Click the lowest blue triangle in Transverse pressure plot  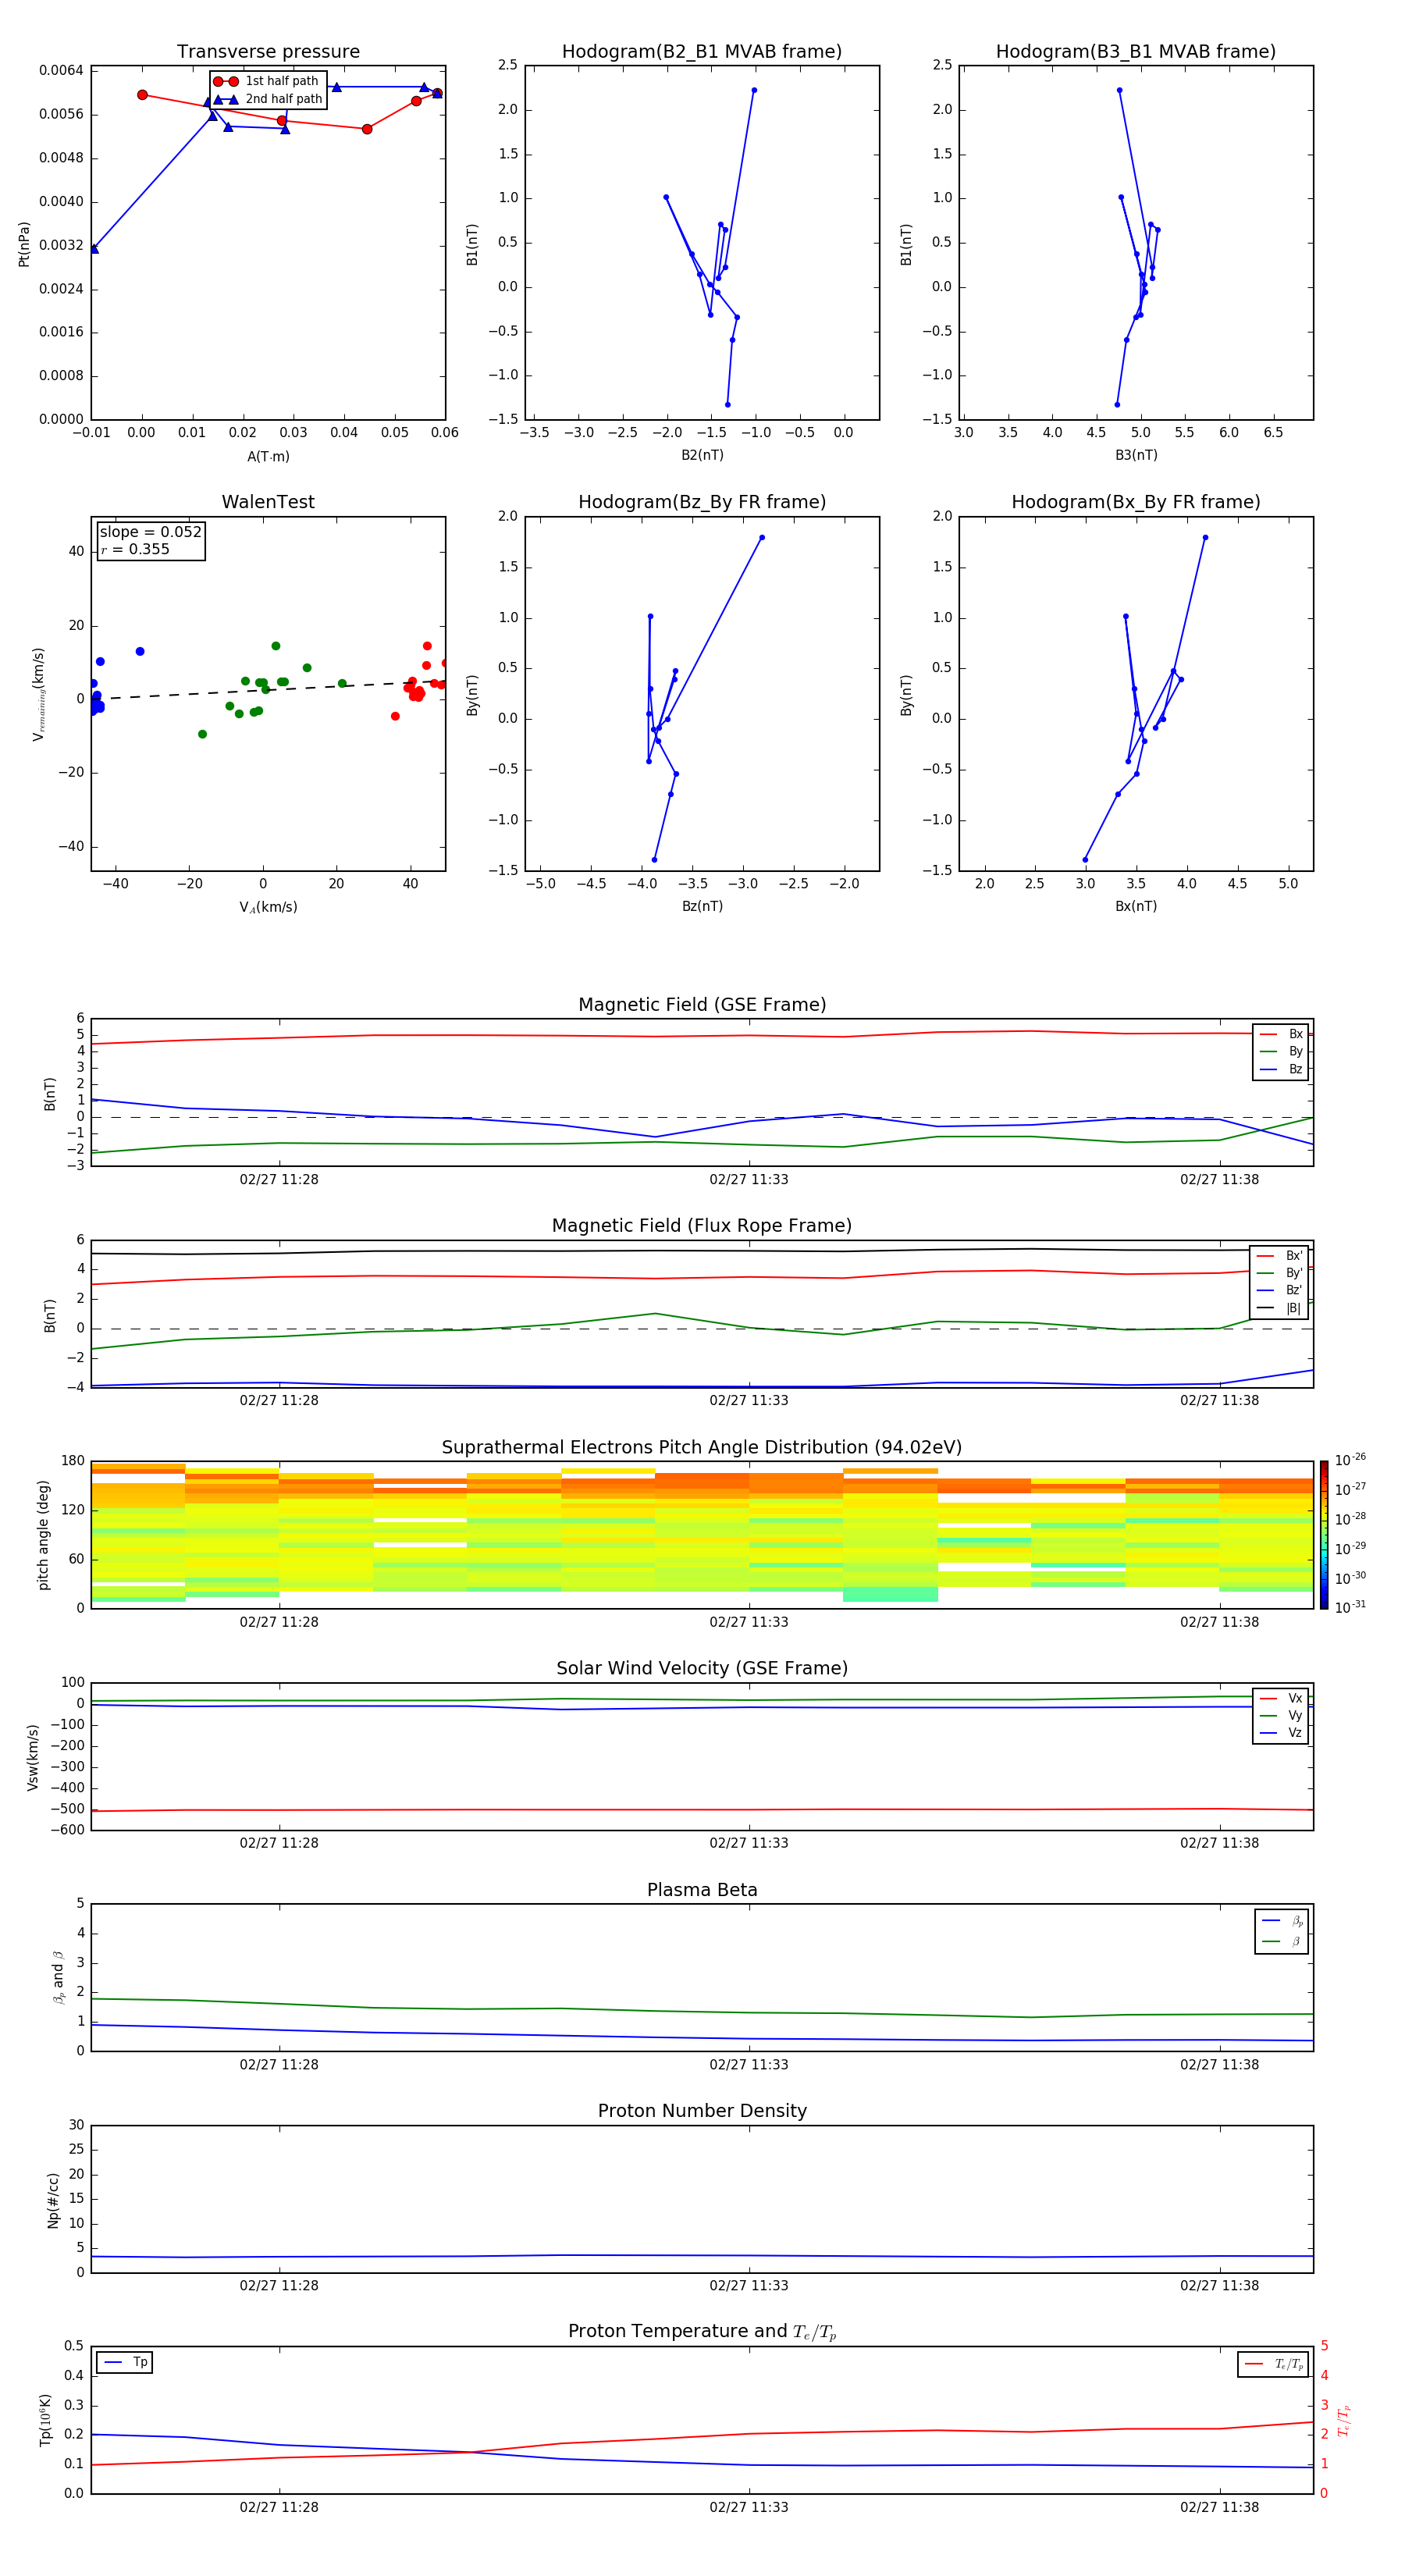coord(94,249)
